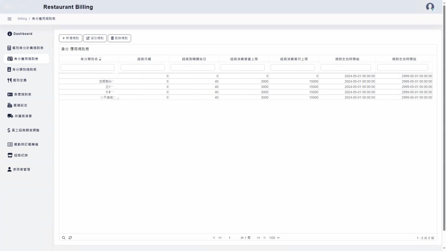
Task: Open 餐別身分計費規則表 in the sidebar
Action: (27, 48)
